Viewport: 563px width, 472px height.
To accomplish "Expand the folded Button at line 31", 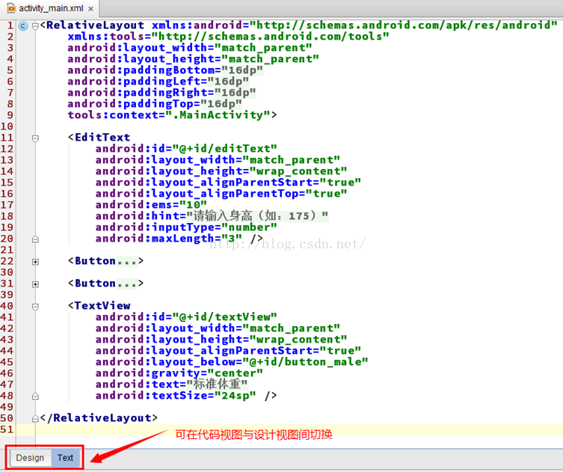I will (35, 284).
